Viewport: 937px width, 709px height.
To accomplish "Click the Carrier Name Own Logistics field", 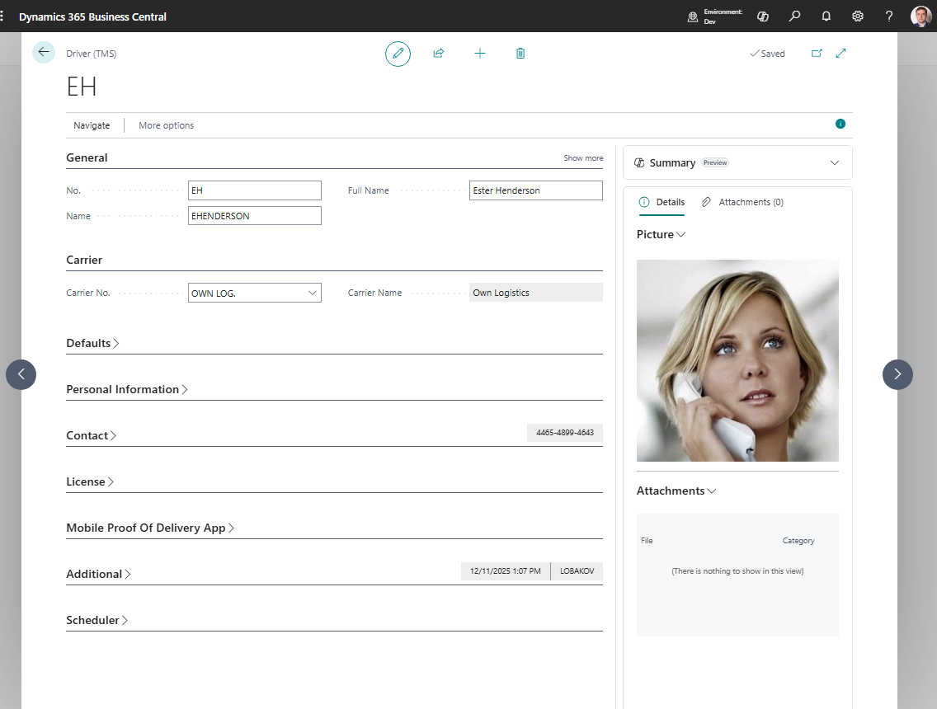I will (x=536, y=293).
